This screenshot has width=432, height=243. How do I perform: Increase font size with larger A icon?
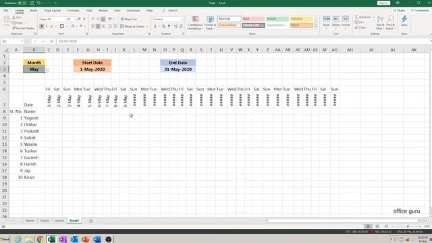(80, 19)
